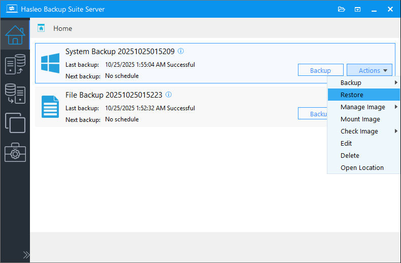
Task: Select Mount Image from the menu
Action: [363, 119]
